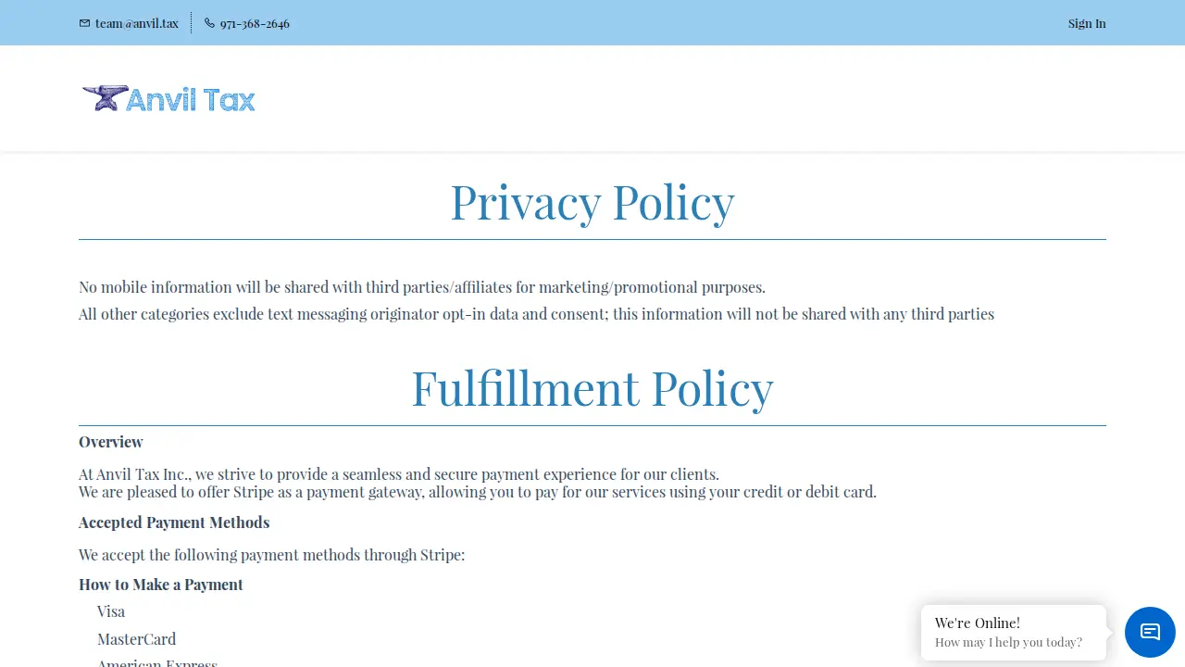Click the Privacy Policy heading
The image size is (1185, 667).
[x=592, y=202]
